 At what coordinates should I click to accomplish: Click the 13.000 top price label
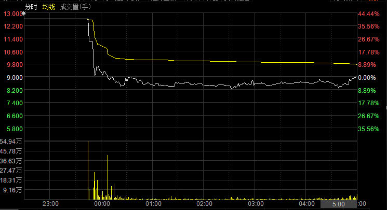point(12,13)
